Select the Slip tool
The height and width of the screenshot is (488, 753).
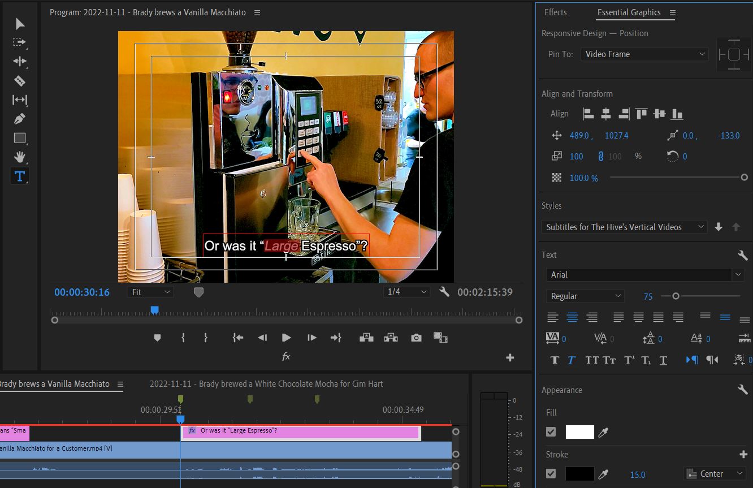coord(20,100)
